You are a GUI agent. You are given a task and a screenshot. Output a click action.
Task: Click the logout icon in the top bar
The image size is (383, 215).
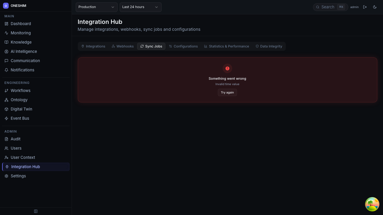click(x=365, y=7)
